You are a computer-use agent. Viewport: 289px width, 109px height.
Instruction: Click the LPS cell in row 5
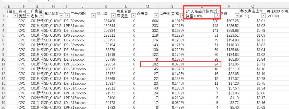[67, 35]
